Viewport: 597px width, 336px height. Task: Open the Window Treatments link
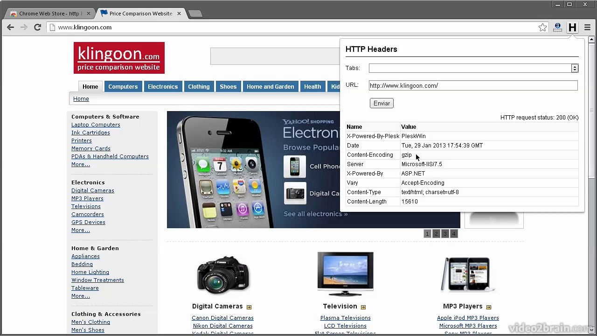pyautogui.click(x=97, y=280)
